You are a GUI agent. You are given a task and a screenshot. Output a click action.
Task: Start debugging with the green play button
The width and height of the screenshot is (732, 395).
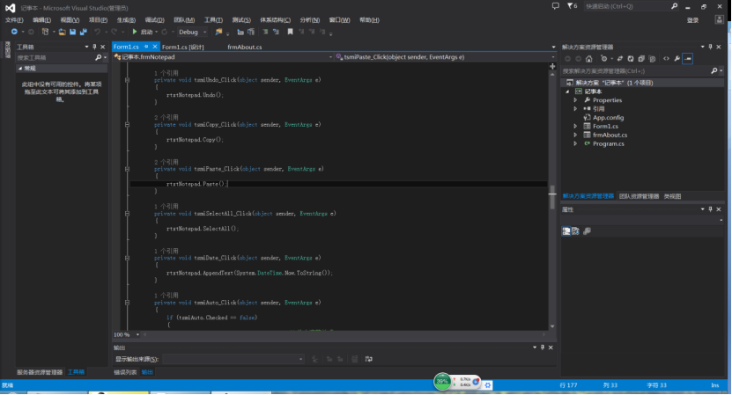pos(135,32)
